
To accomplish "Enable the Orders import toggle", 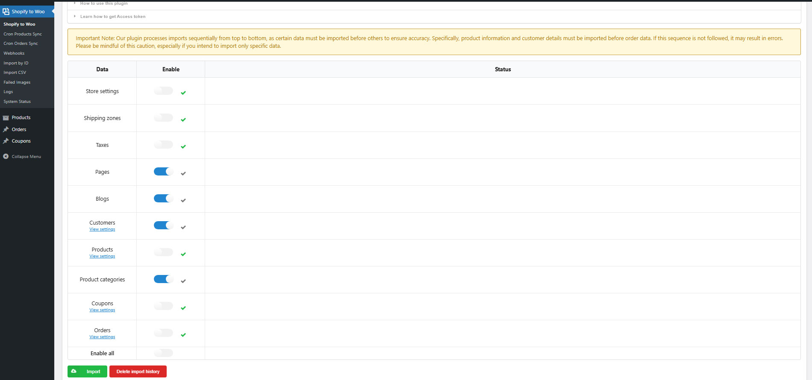I will point(163,333).
